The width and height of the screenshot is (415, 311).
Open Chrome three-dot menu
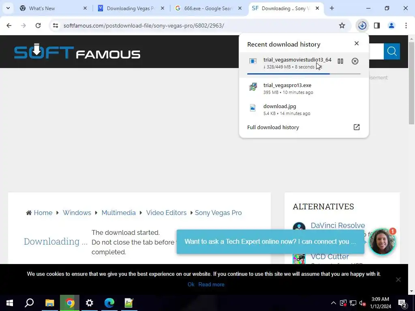pos(406,26)
